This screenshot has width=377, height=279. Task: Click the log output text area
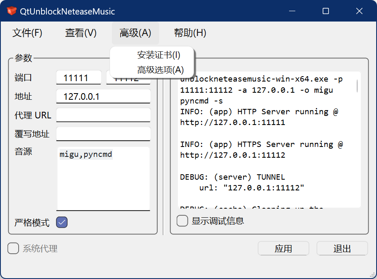click(265, 166)
